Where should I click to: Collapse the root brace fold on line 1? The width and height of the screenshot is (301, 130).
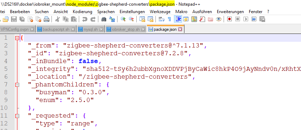(x=17, y=38)
